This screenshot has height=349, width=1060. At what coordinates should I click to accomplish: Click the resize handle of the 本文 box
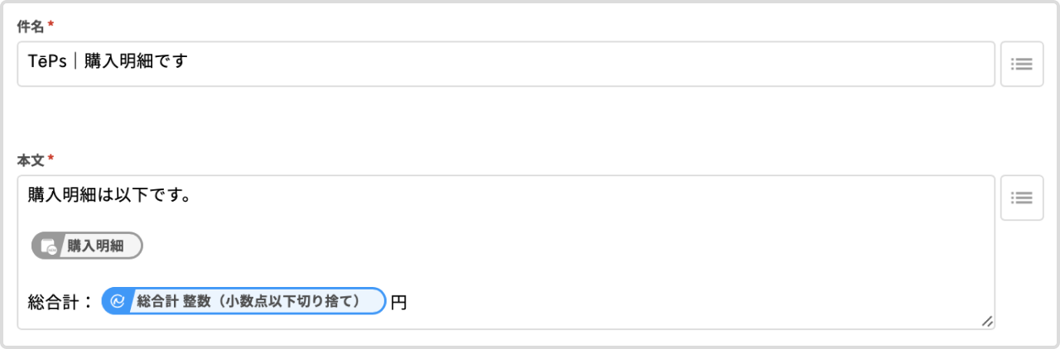pos(986,322)
